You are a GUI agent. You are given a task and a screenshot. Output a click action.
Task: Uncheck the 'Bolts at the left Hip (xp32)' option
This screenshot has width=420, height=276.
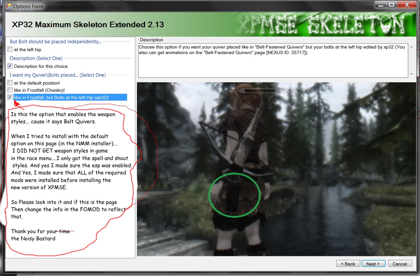coord(9,97)
